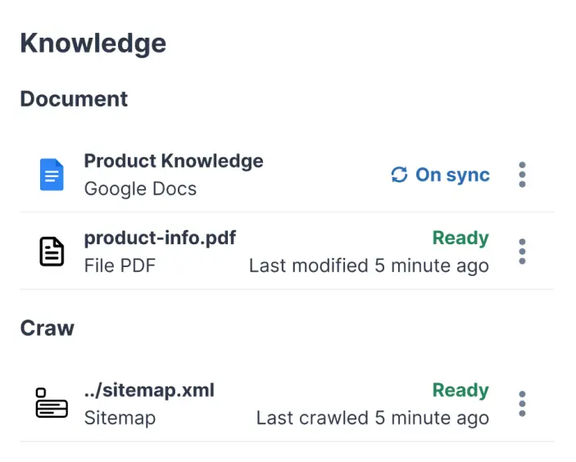Click the Last modified 5 minute ago text

(x=369, y=265)
